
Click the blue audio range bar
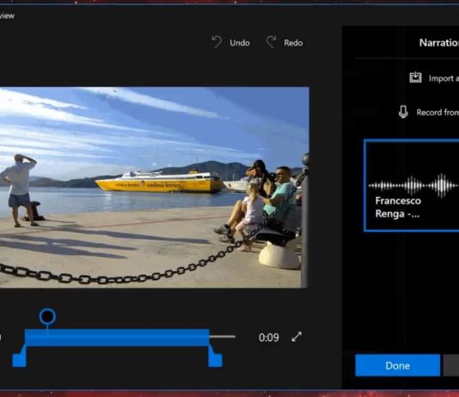pos(117,338)
